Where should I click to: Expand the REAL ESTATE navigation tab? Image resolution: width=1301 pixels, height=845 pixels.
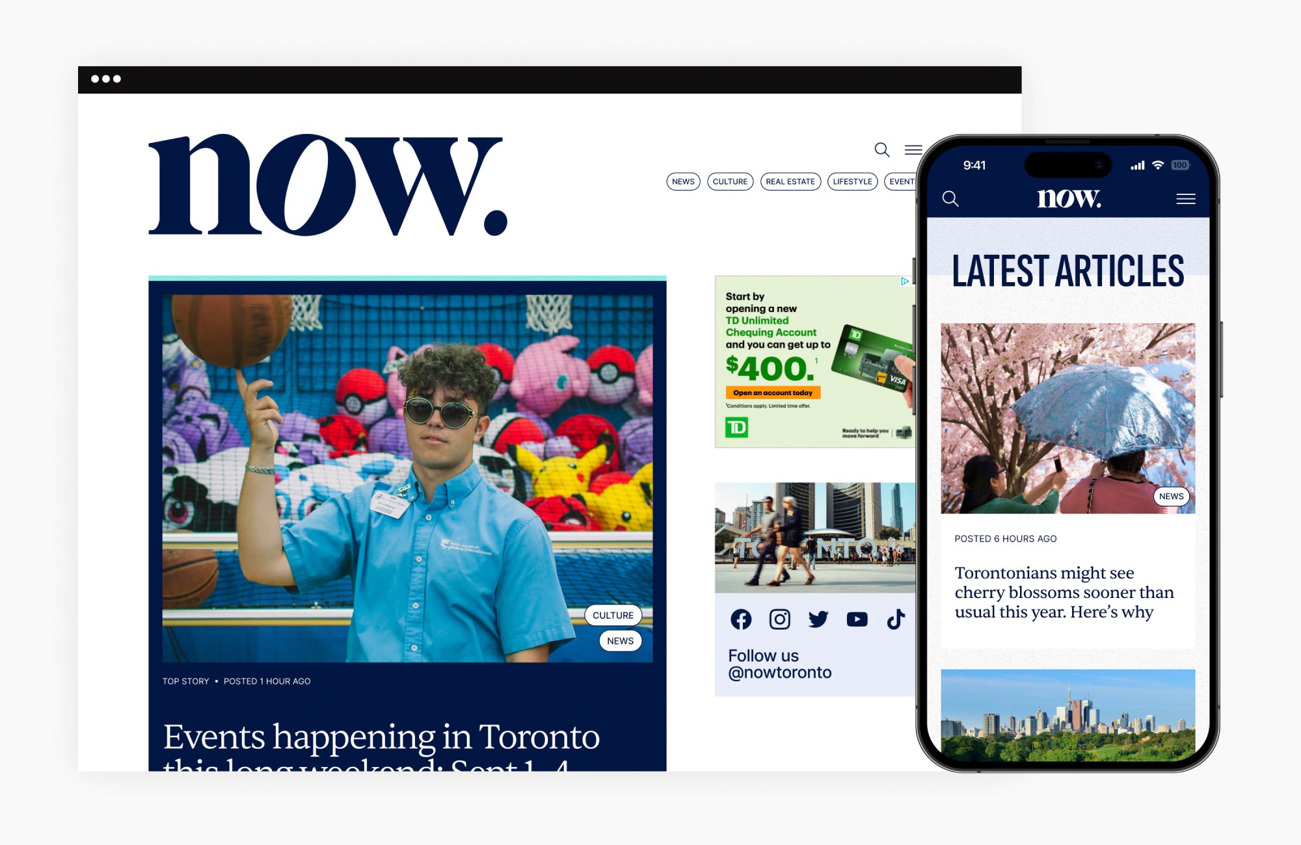tap(791, 181)
